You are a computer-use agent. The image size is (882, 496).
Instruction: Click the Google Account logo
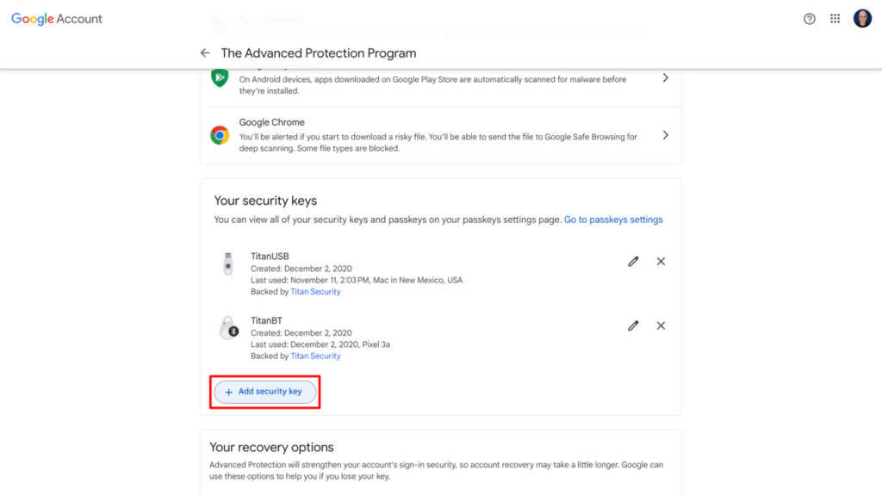pos(57,18)
